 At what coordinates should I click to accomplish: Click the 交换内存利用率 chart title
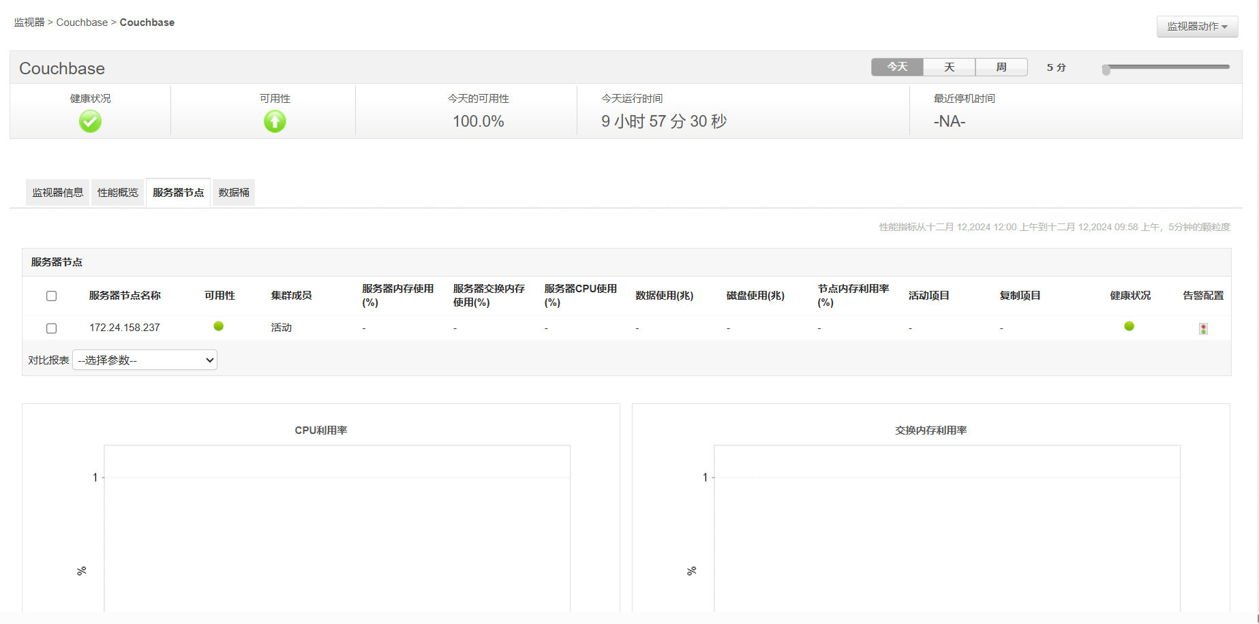(931, 431)
